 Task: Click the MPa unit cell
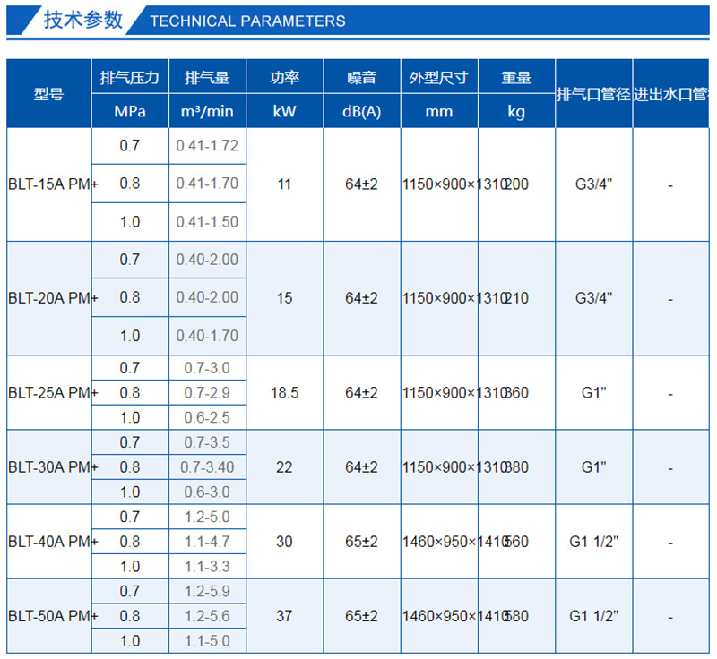click(130, 111)
